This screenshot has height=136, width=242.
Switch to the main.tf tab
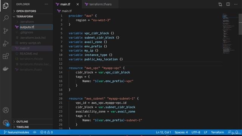pyautogui.click(x=65, y=4)
